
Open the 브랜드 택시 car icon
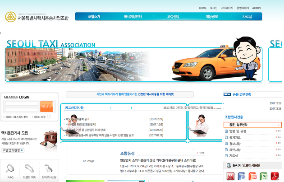(x=29, y=168)
